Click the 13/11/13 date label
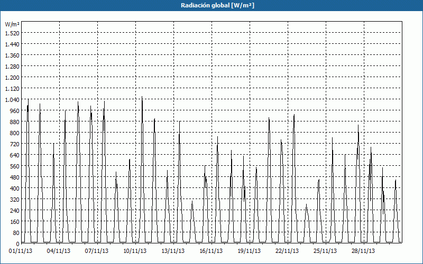 [x=173, y=251]
